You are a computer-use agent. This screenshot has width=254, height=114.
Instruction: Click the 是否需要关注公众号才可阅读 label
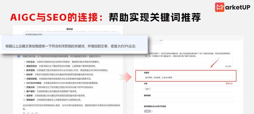155,106
